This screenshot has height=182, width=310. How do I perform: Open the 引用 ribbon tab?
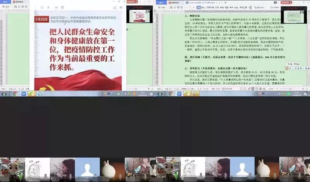click(217, 7)
